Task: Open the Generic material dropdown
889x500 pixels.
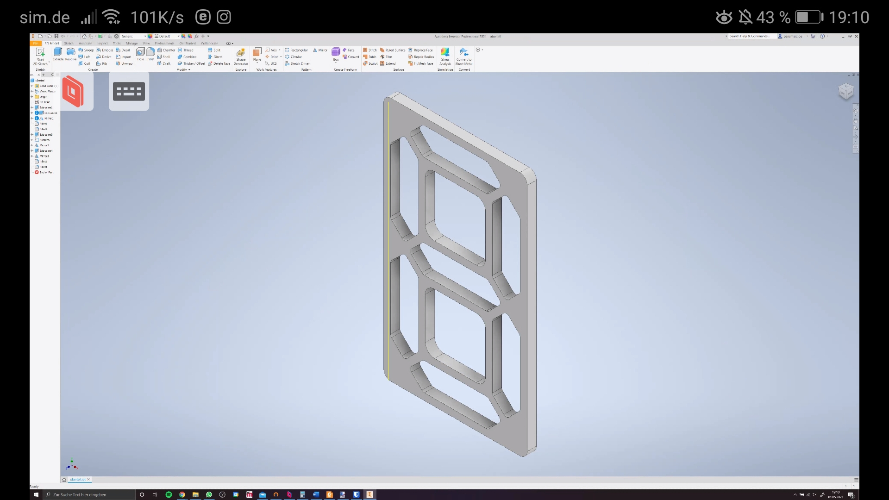Action: point(144,36)
